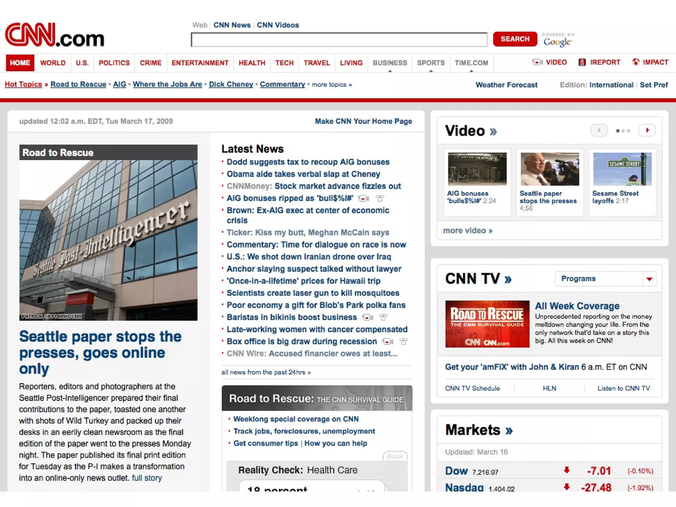Open Weather Forecast link
The width and height of the screenshot is (676, 507).
coord(506,85)
